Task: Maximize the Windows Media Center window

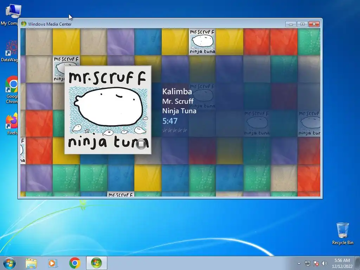Action: (x=302, y=24)
